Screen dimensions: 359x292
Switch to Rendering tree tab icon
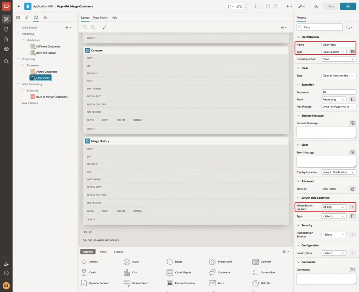(18, 18)
